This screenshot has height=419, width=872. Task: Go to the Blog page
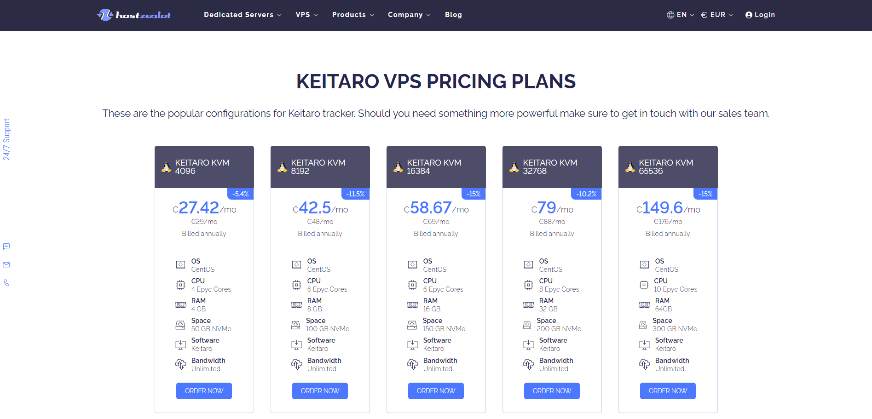coord(453,15)
